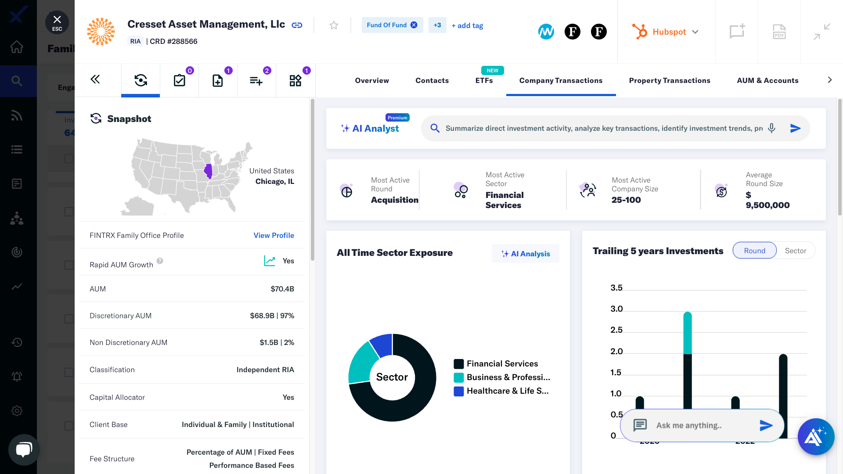Click the main content scrollbar
This screenshot has width=843, height=474.
pyautogui.click(x=839, y=157)
